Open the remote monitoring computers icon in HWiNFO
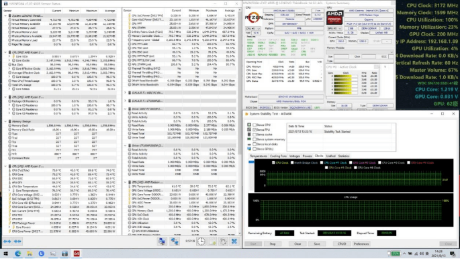Screen dimensions: 460x259 [162, 241]
